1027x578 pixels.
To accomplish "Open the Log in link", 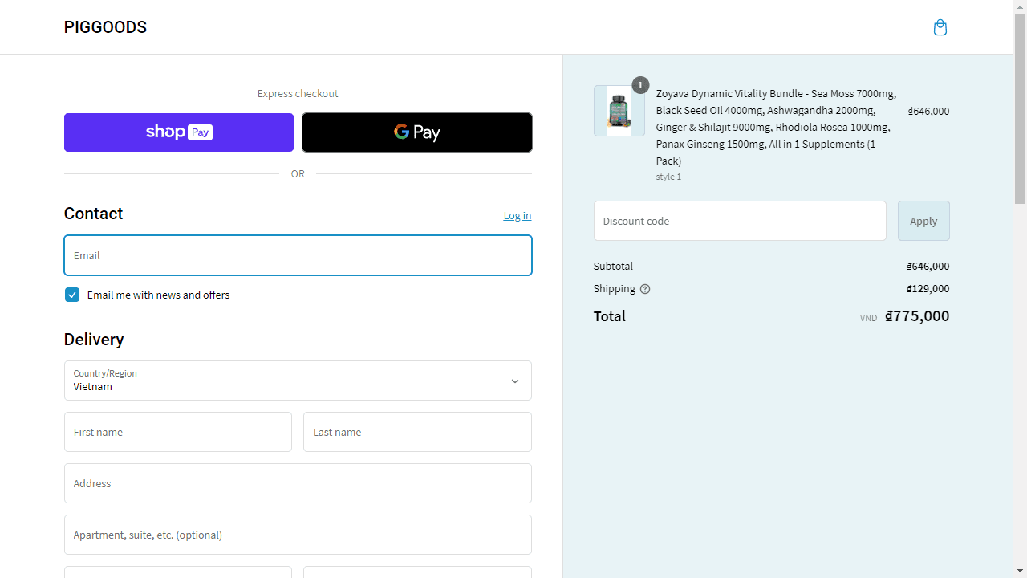I will [x=518, y=215].
